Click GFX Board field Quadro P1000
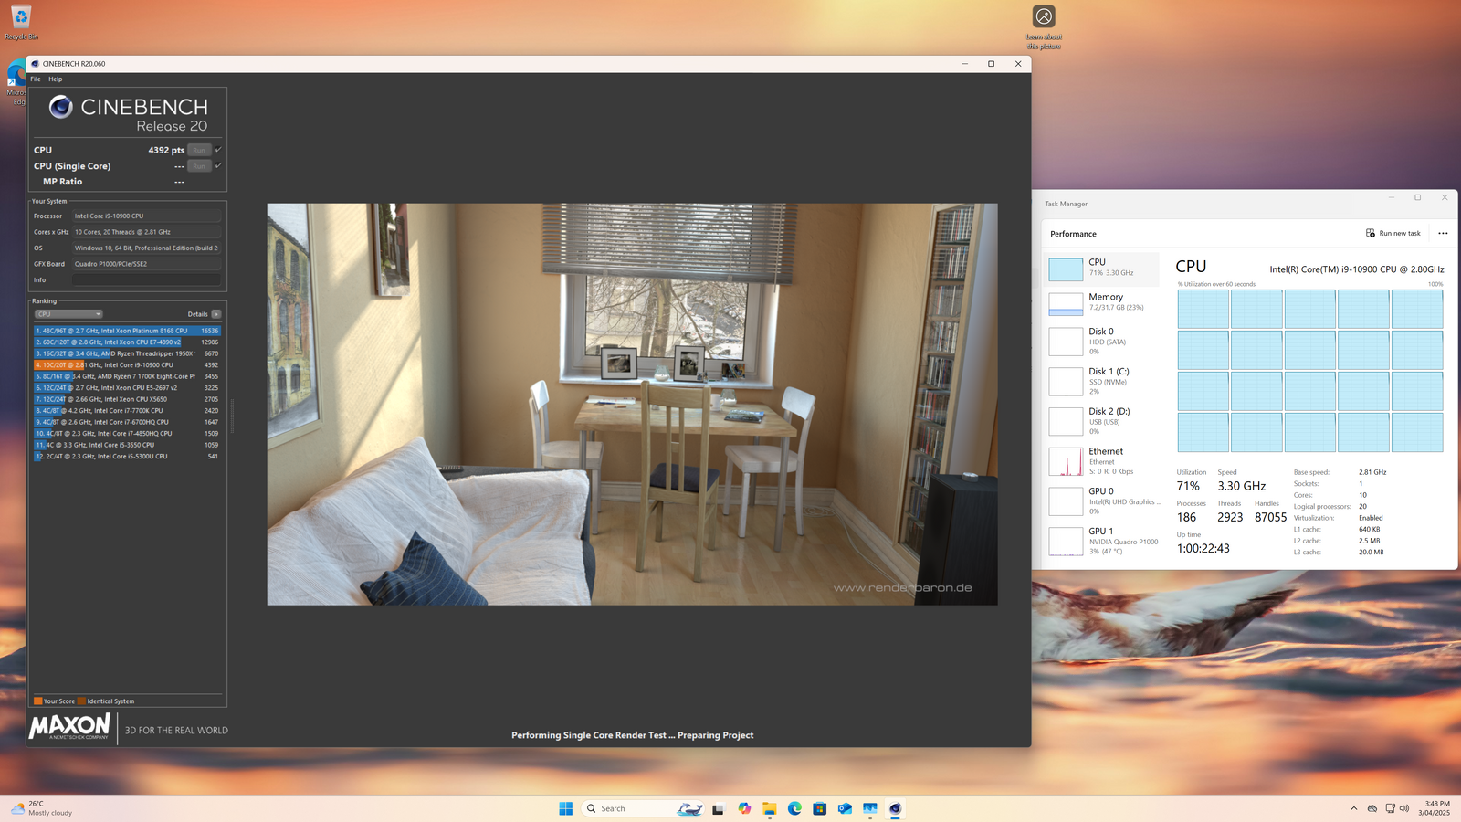The height and width of the screenshot is (822, 1461). pyautogui.click(x=146, y=264)
